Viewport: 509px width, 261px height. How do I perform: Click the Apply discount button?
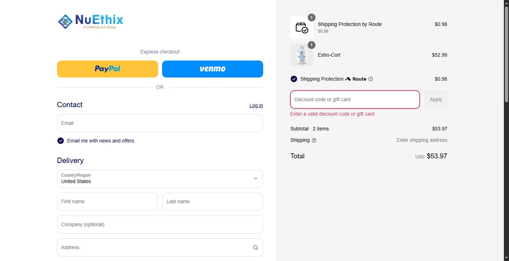(436, 100)
